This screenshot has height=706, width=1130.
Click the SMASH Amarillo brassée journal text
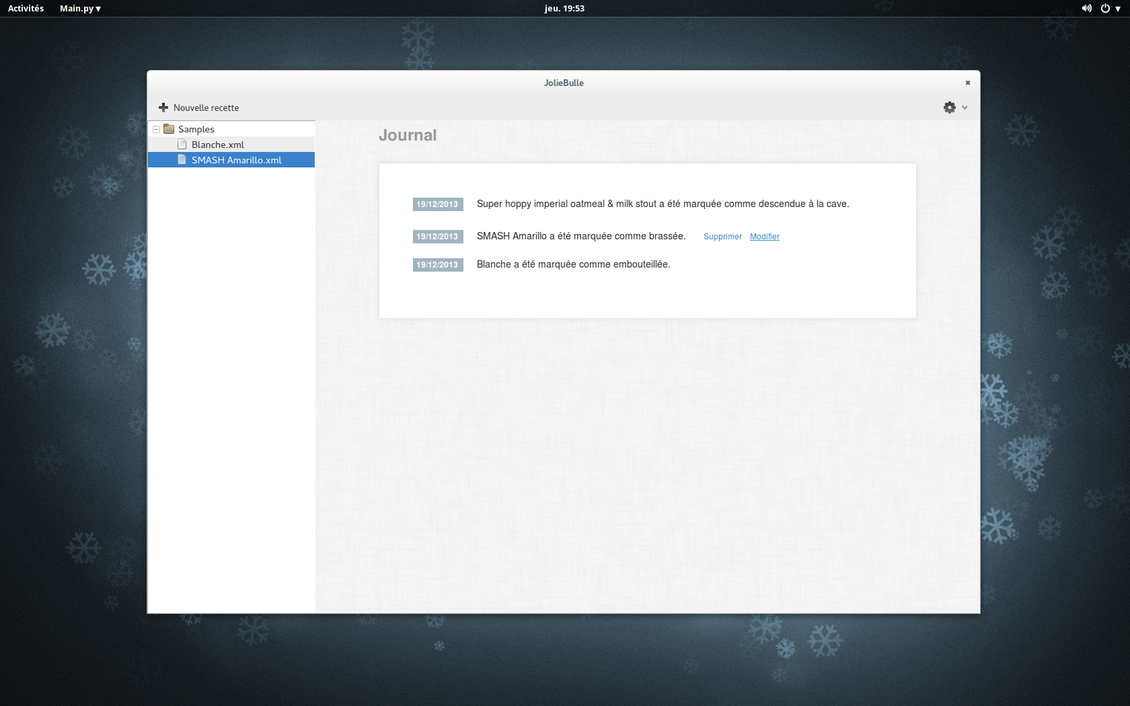[x=581, y=236]
